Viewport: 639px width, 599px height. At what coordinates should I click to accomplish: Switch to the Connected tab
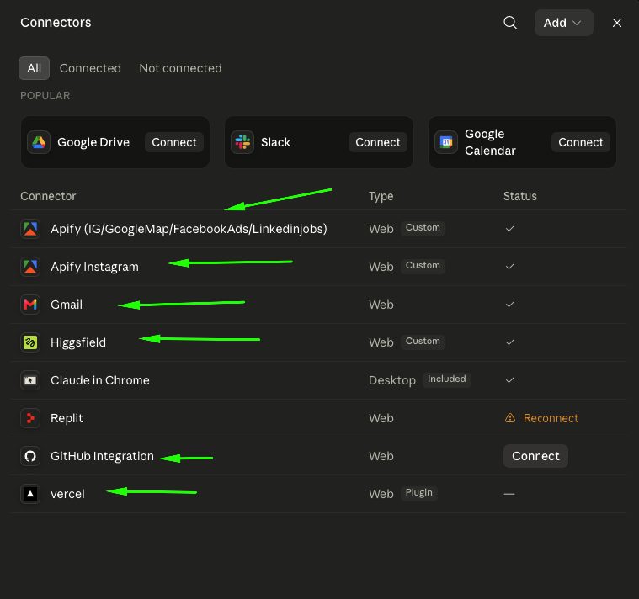click(90, 68)
